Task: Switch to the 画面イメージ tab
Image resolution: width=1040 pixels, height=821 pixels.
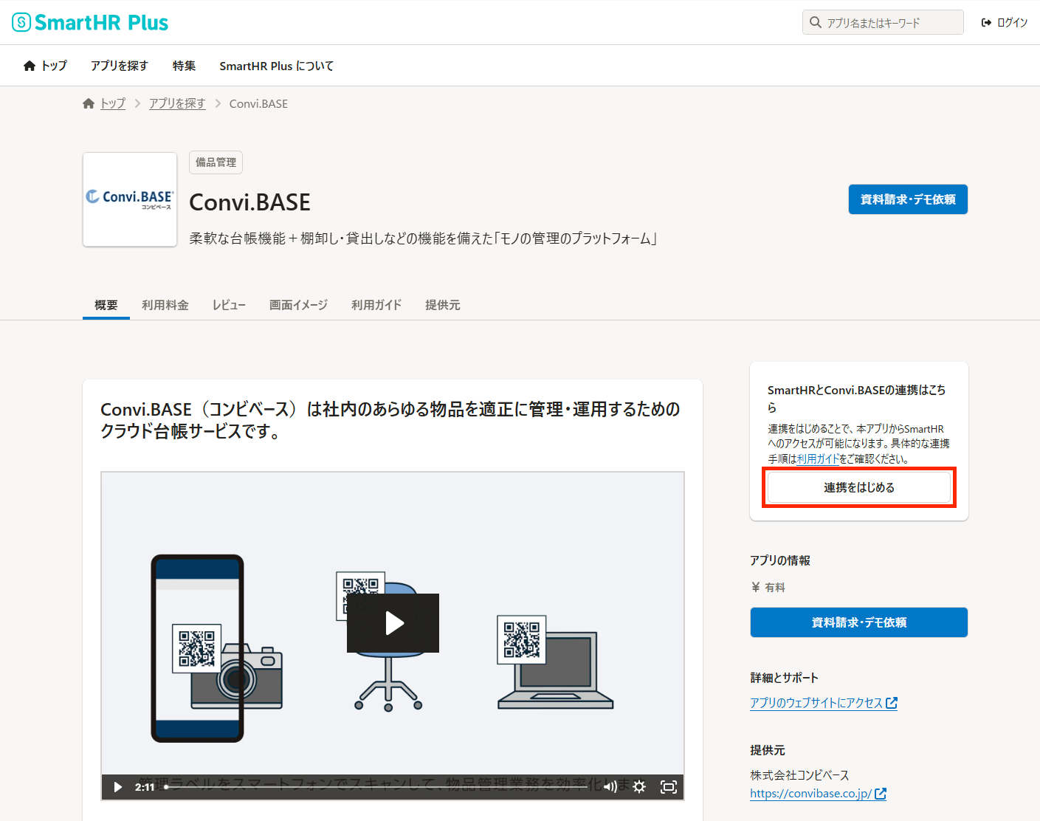Action: click(x=298, y=305)
